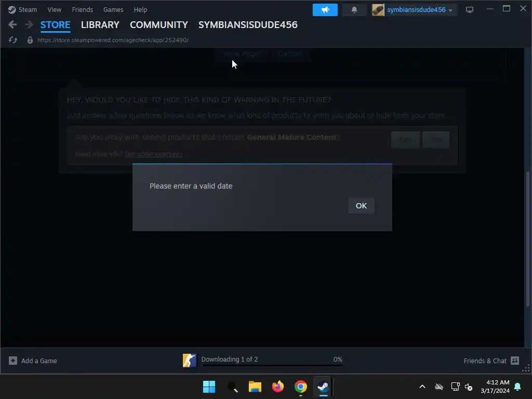Open Windows notification center bell
The width and height of the screenshot is (532, 399).
pyautogui.click(x=518, y=387)
